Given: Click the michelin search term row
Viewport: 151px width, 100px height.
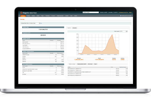Looking at the screenshot, I should click(43, 56).
